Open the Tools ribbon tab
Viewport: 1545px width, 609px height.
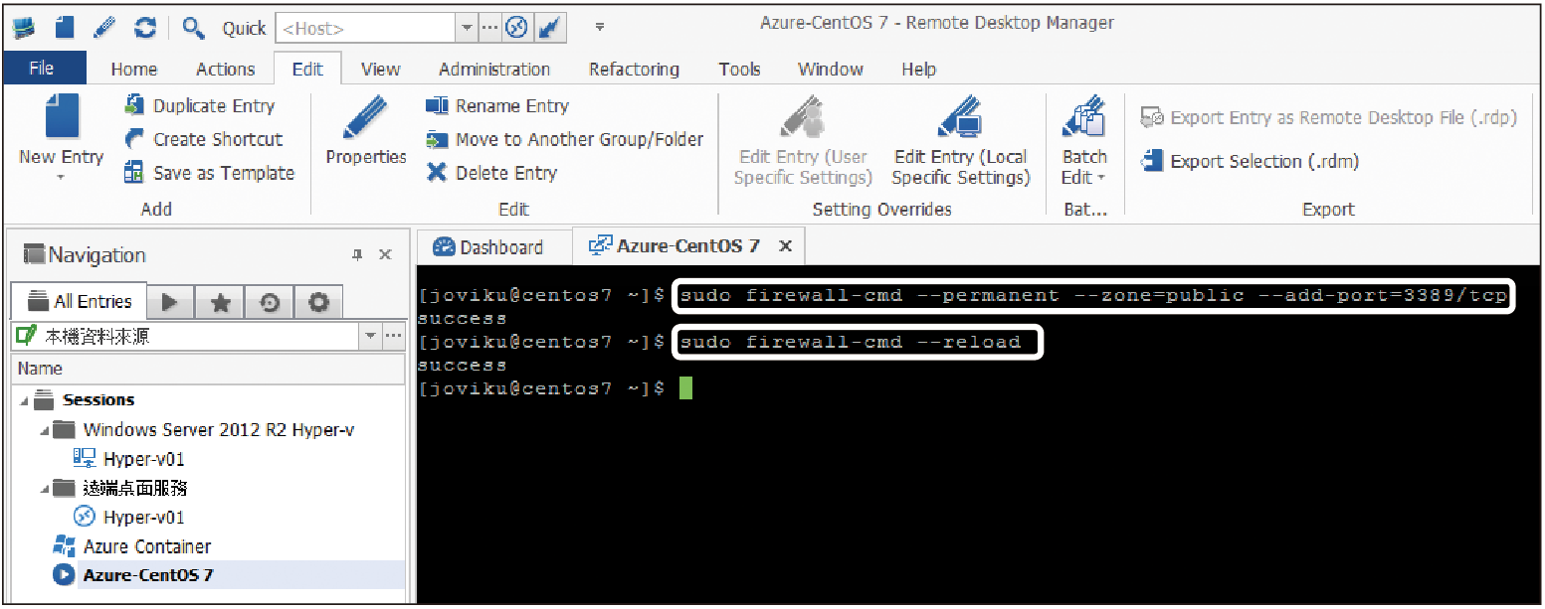point(739,69)
